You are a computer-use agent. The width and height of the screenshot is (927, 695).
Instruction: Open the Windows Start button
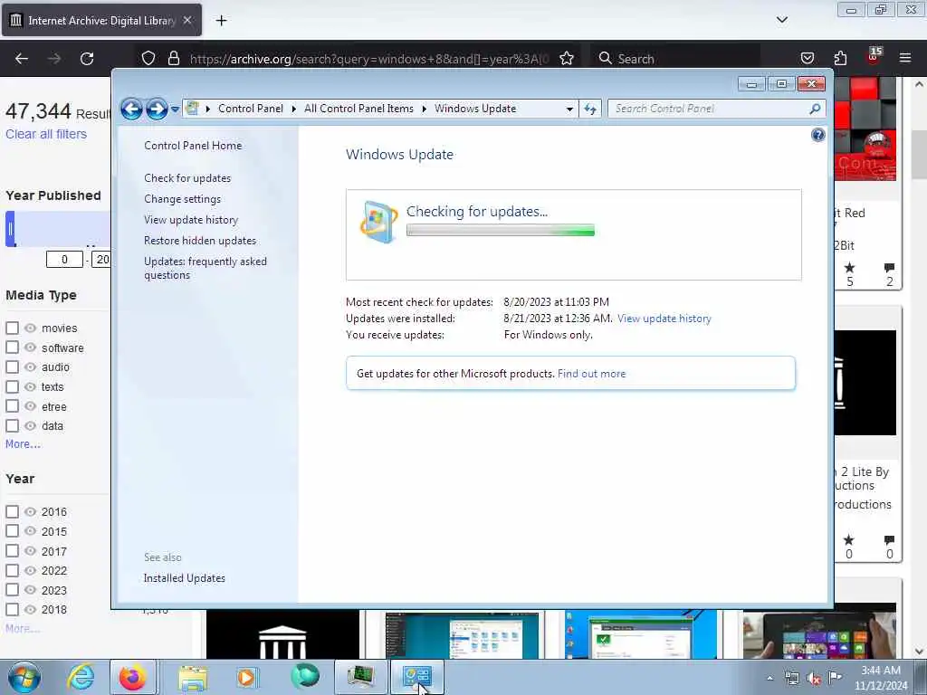click(24, 677)
